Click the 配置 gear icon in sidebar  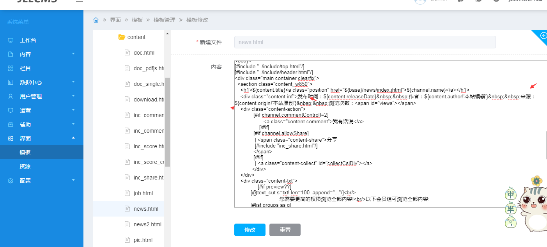11,181
